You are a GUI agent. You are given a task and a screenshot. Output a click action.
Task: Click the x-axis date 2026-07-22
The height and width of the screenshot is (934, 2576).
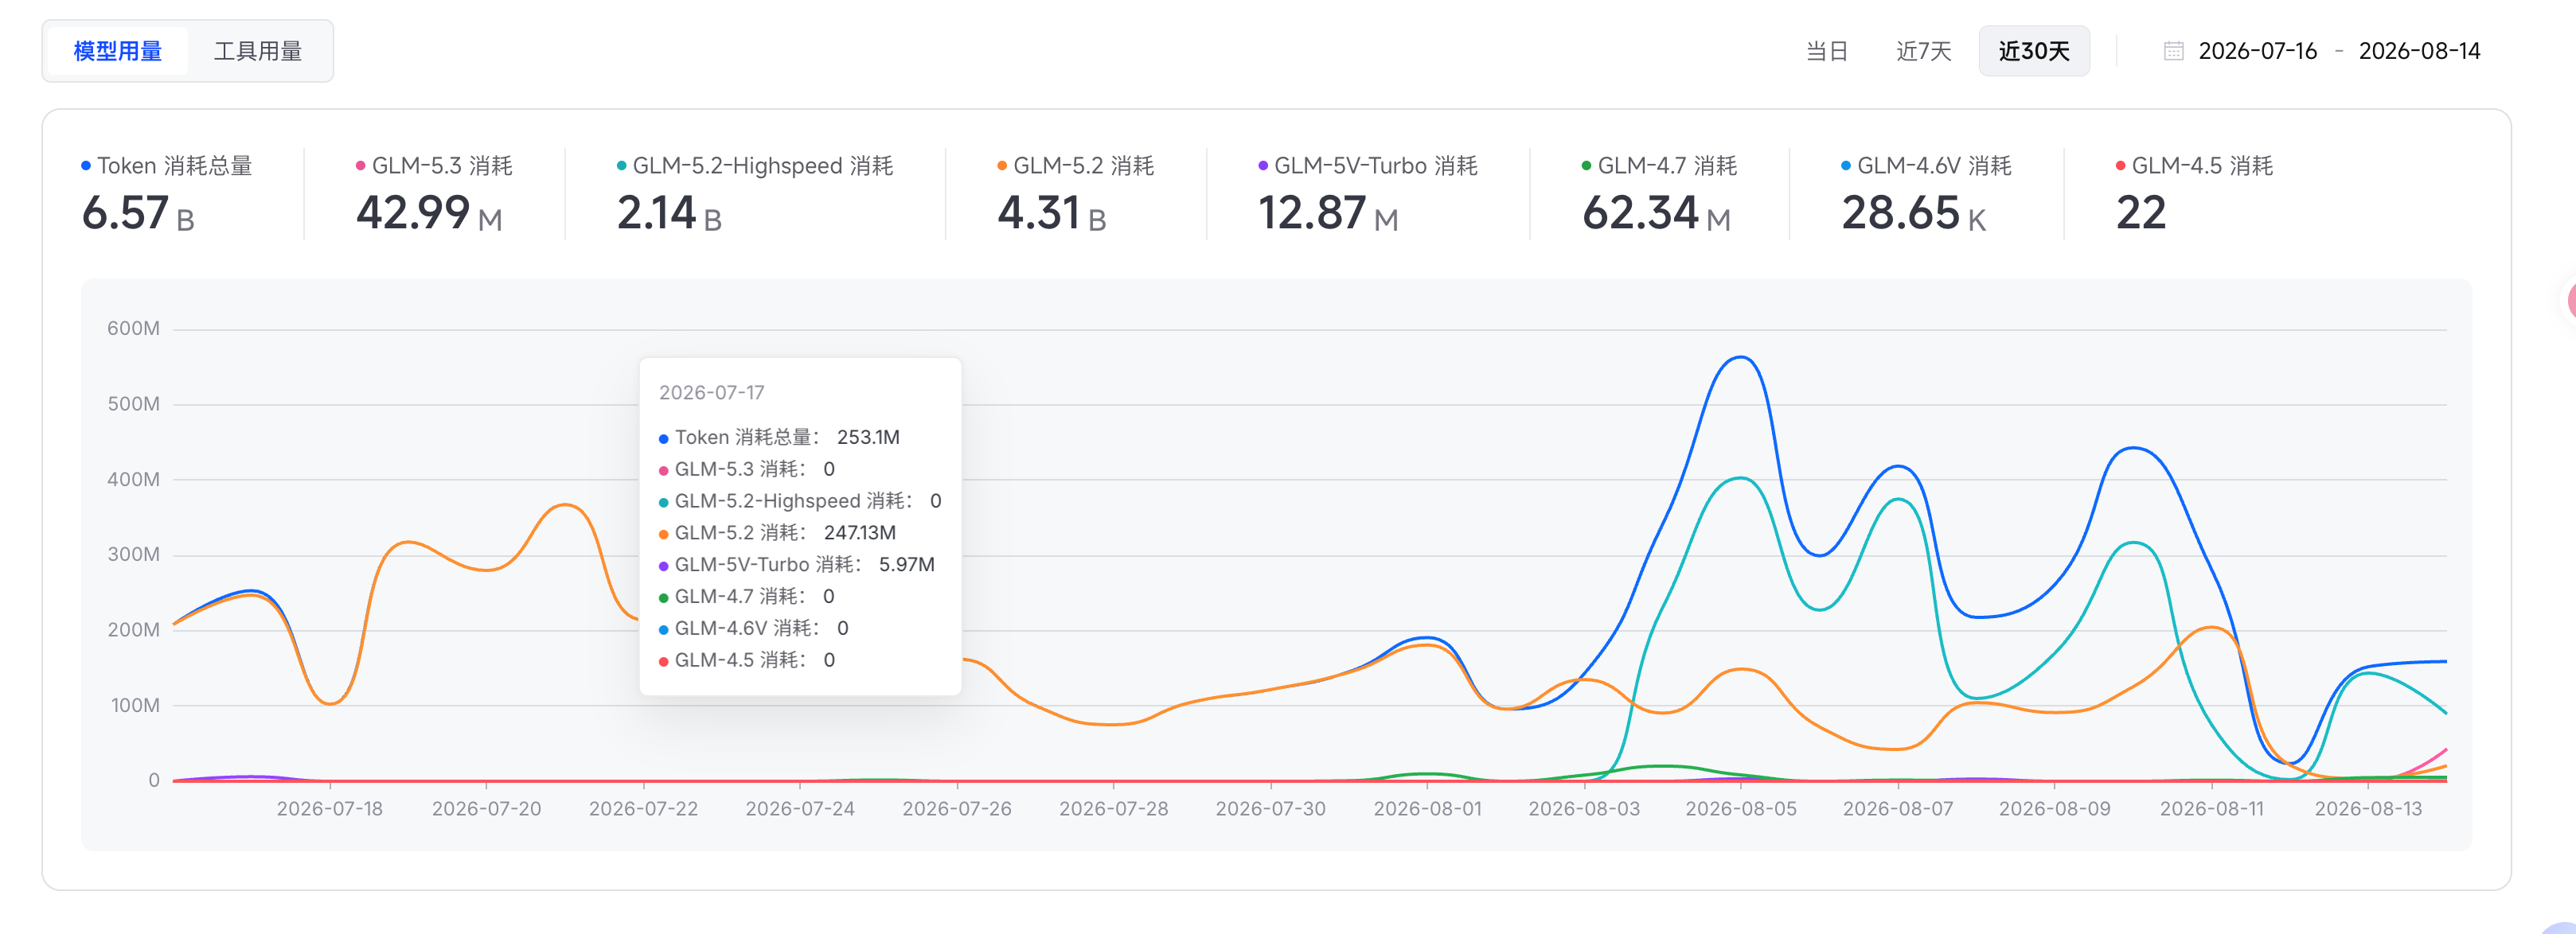coord(643,809)
